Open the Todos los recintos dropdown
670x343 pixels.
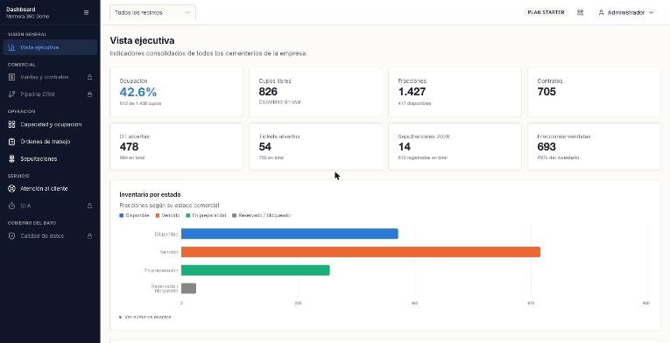152,12
